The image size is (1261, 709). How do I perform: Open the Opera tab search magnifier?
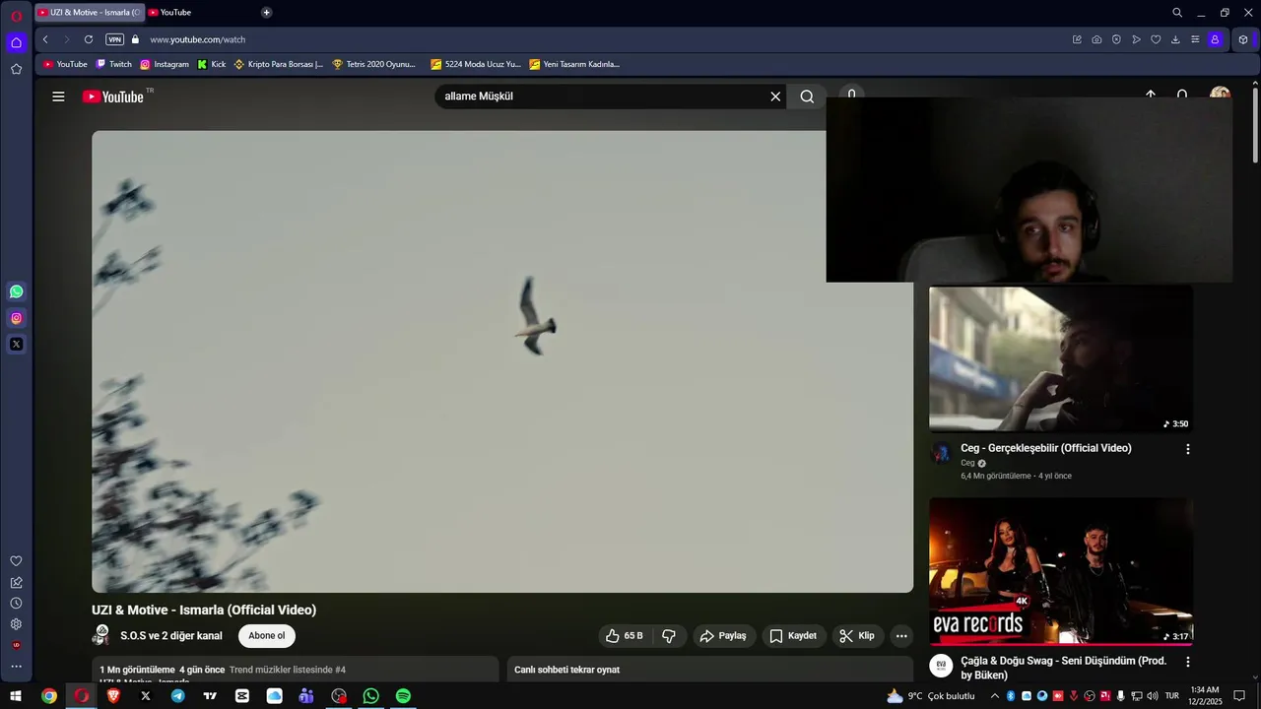click(1177, 12)
